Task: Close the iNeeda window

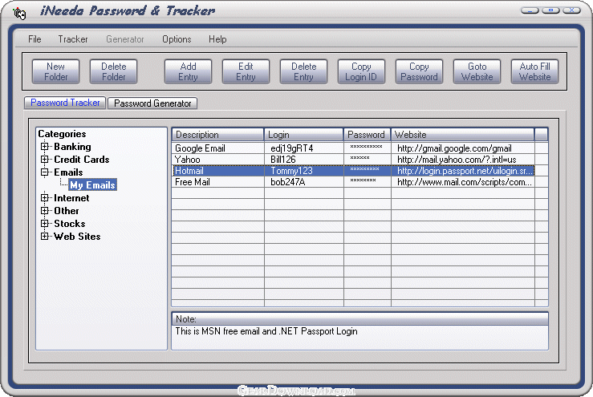Action: click(572, 10)
